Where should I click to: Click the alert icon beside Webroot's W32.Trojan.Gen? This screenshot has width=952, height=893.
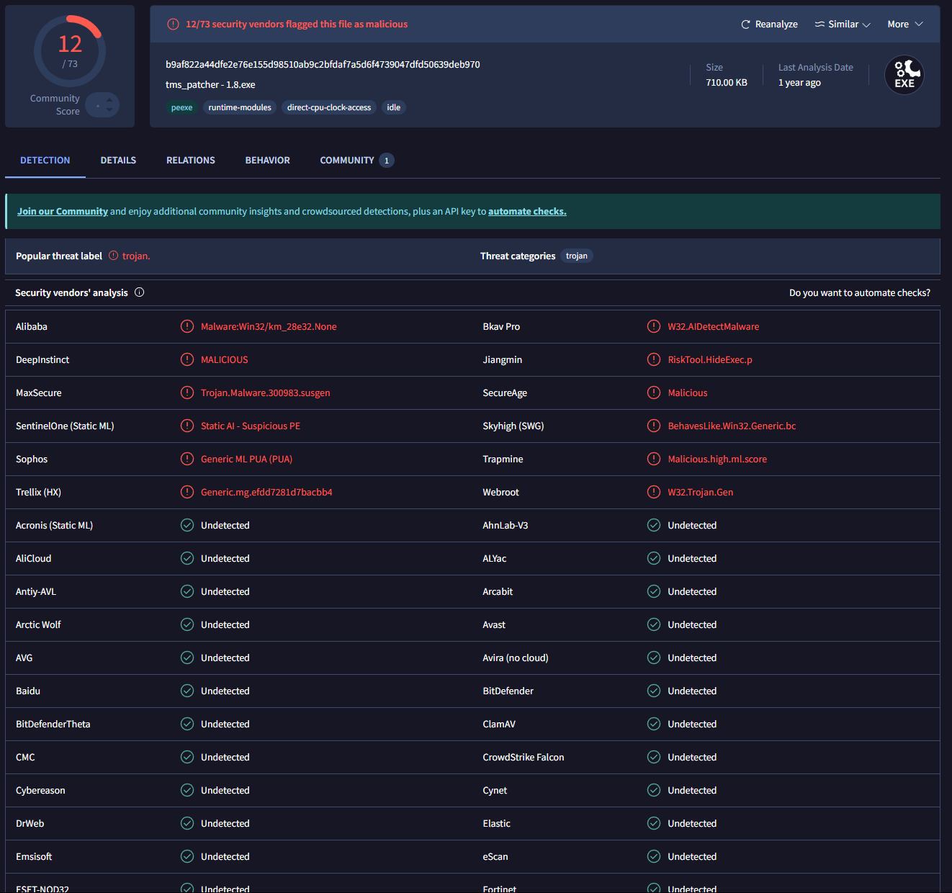654,492
